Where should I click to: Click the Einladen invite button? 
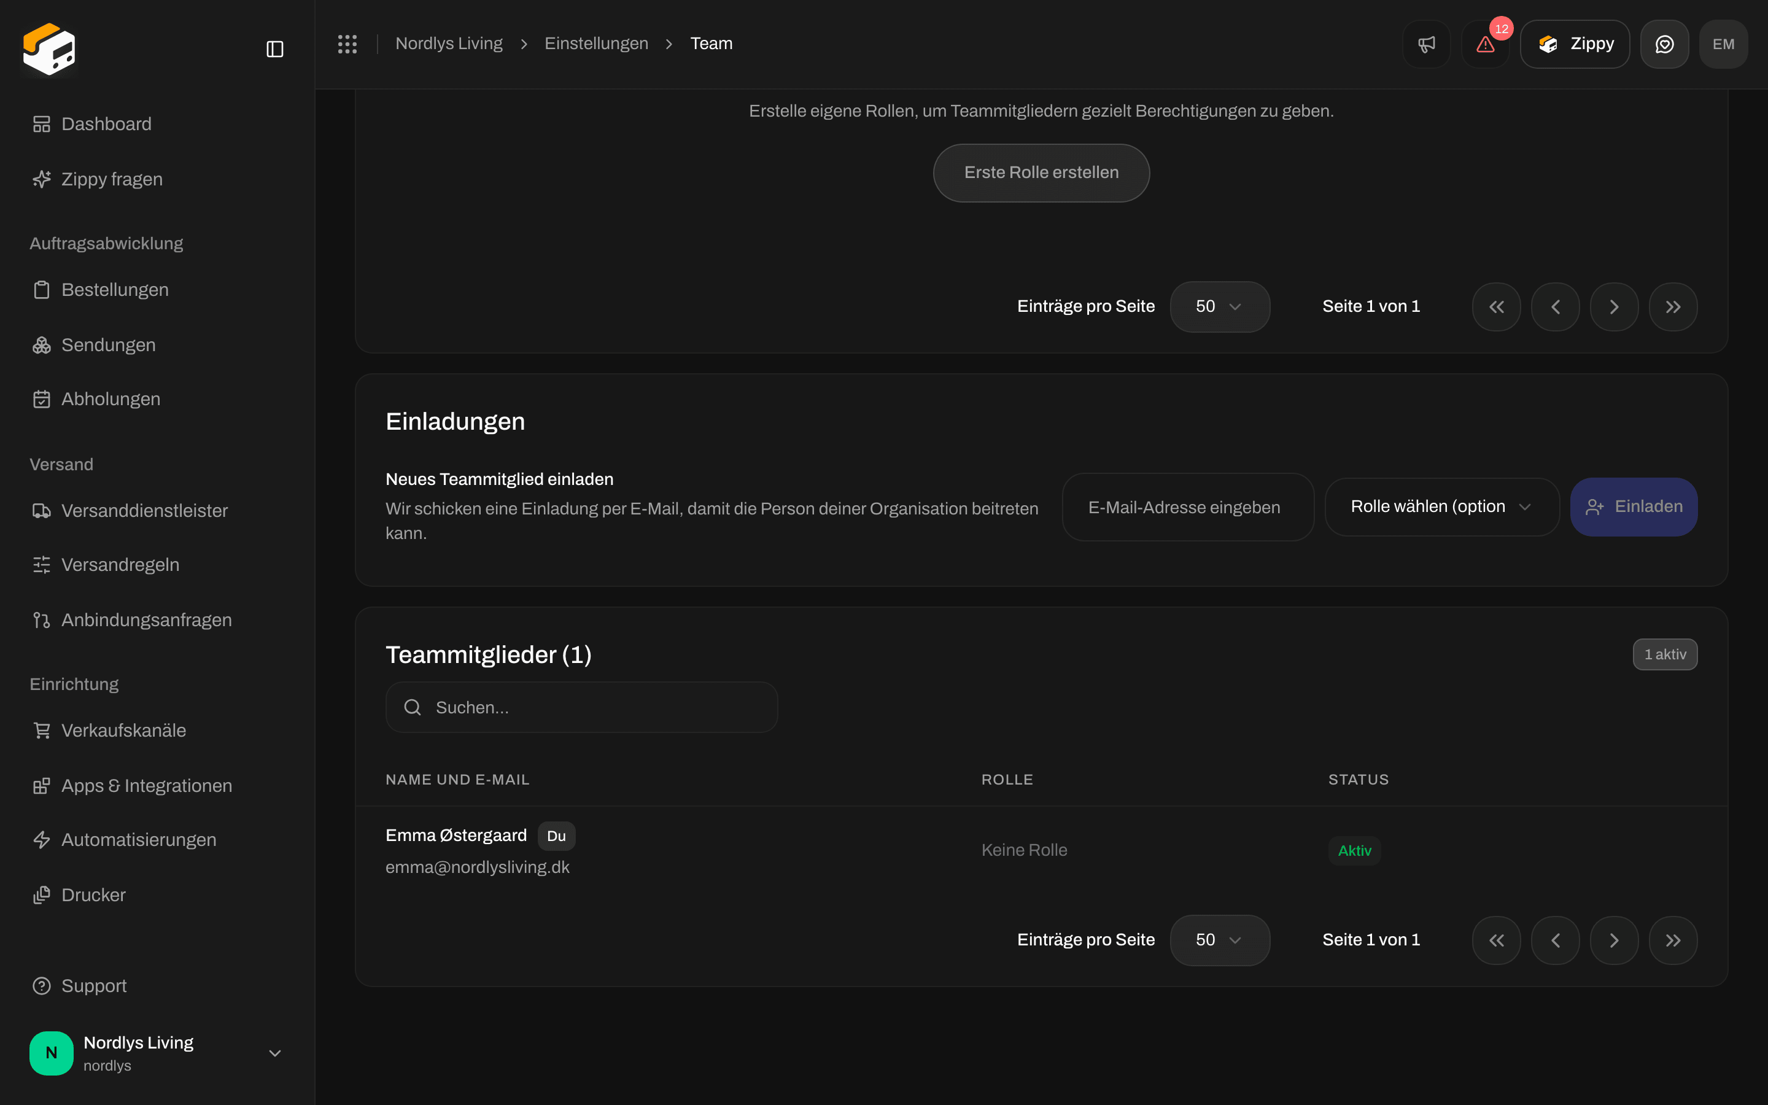coord(1634,506)
